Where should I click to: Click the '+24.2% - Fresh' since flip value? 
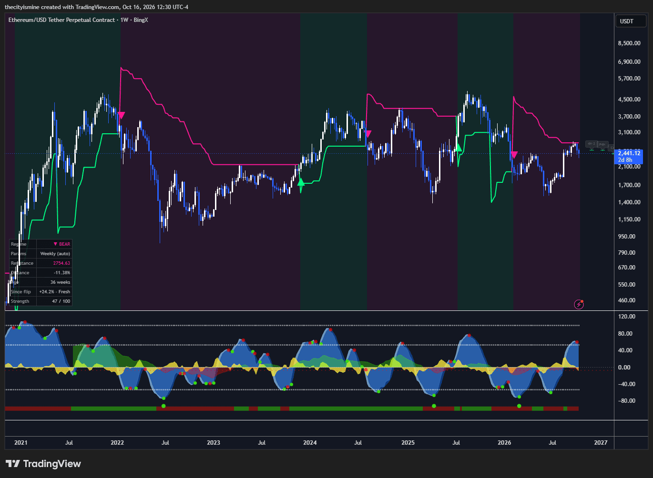[x=54, y=292]
